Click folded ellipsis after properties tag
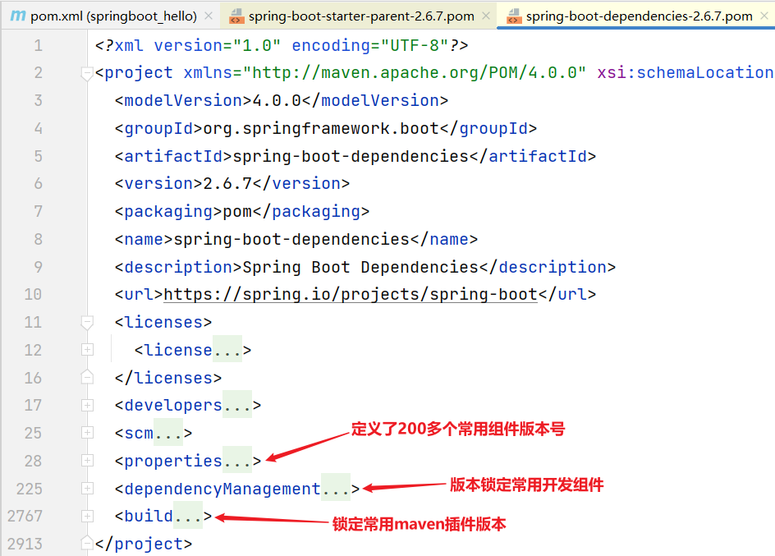The width and height of the screenshot is (775, 556). tap(237, 461)
